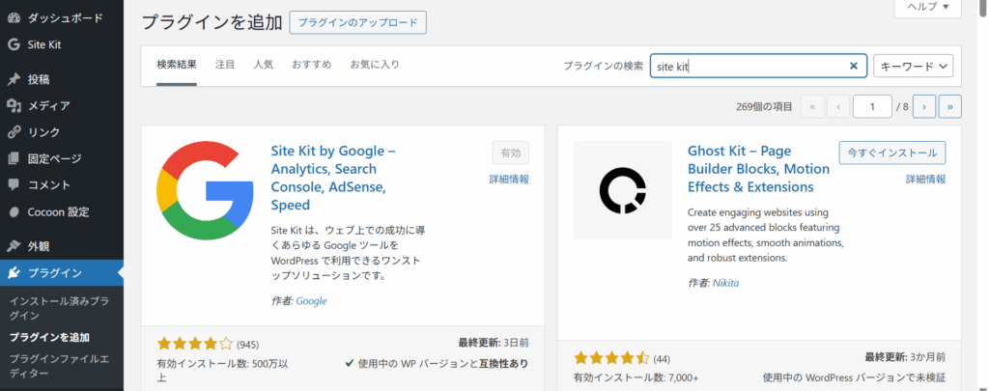989x391 pixels.
Task: Click 有効インストール数: 7,000+ text
Action: click(x=636, y=377)
